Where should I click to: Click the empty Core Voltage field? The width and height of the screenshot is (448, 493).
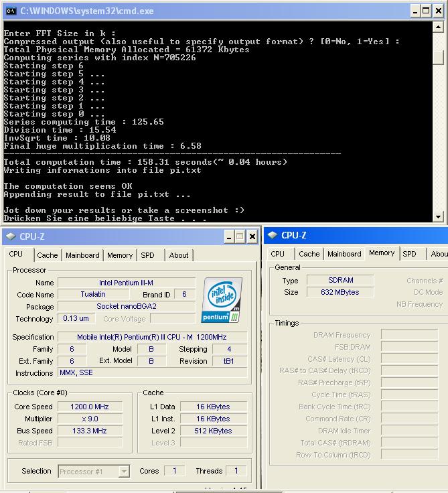173,318
